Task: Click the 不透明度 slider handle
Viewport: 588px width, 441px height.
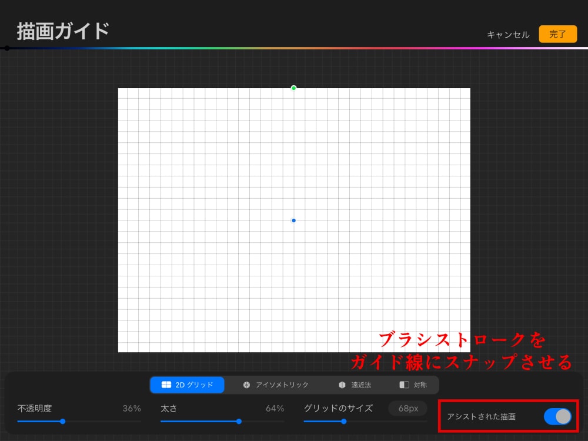Action: click(x=63, y=422)
